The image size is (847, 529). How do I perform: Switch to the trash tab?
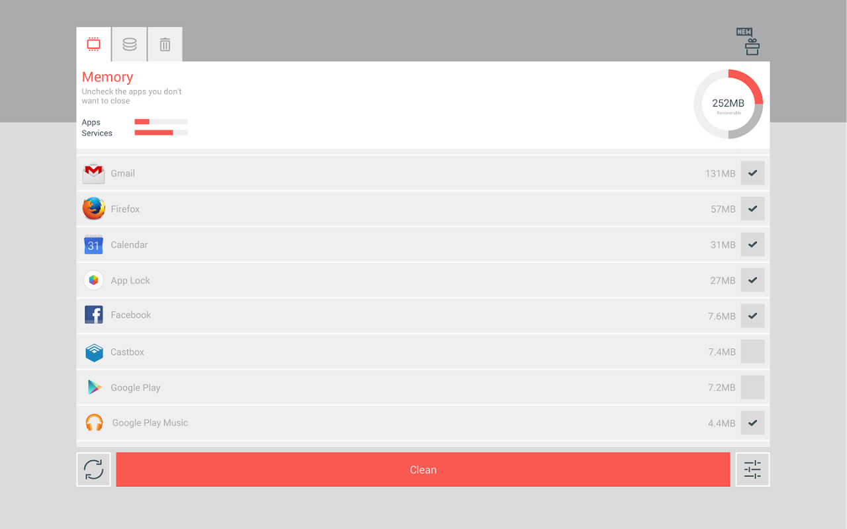(x=165, y=44)
